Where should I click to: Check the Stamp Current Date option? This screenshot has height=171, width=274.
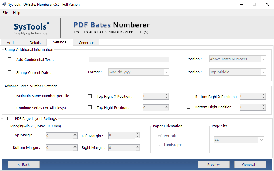tap(10, 72)
